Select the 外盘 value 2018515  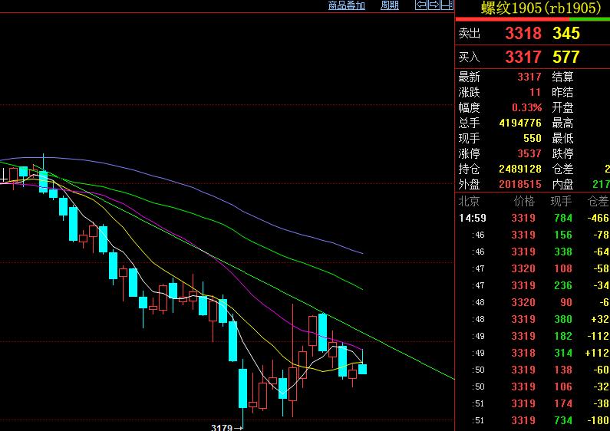[x=520, y=184]
